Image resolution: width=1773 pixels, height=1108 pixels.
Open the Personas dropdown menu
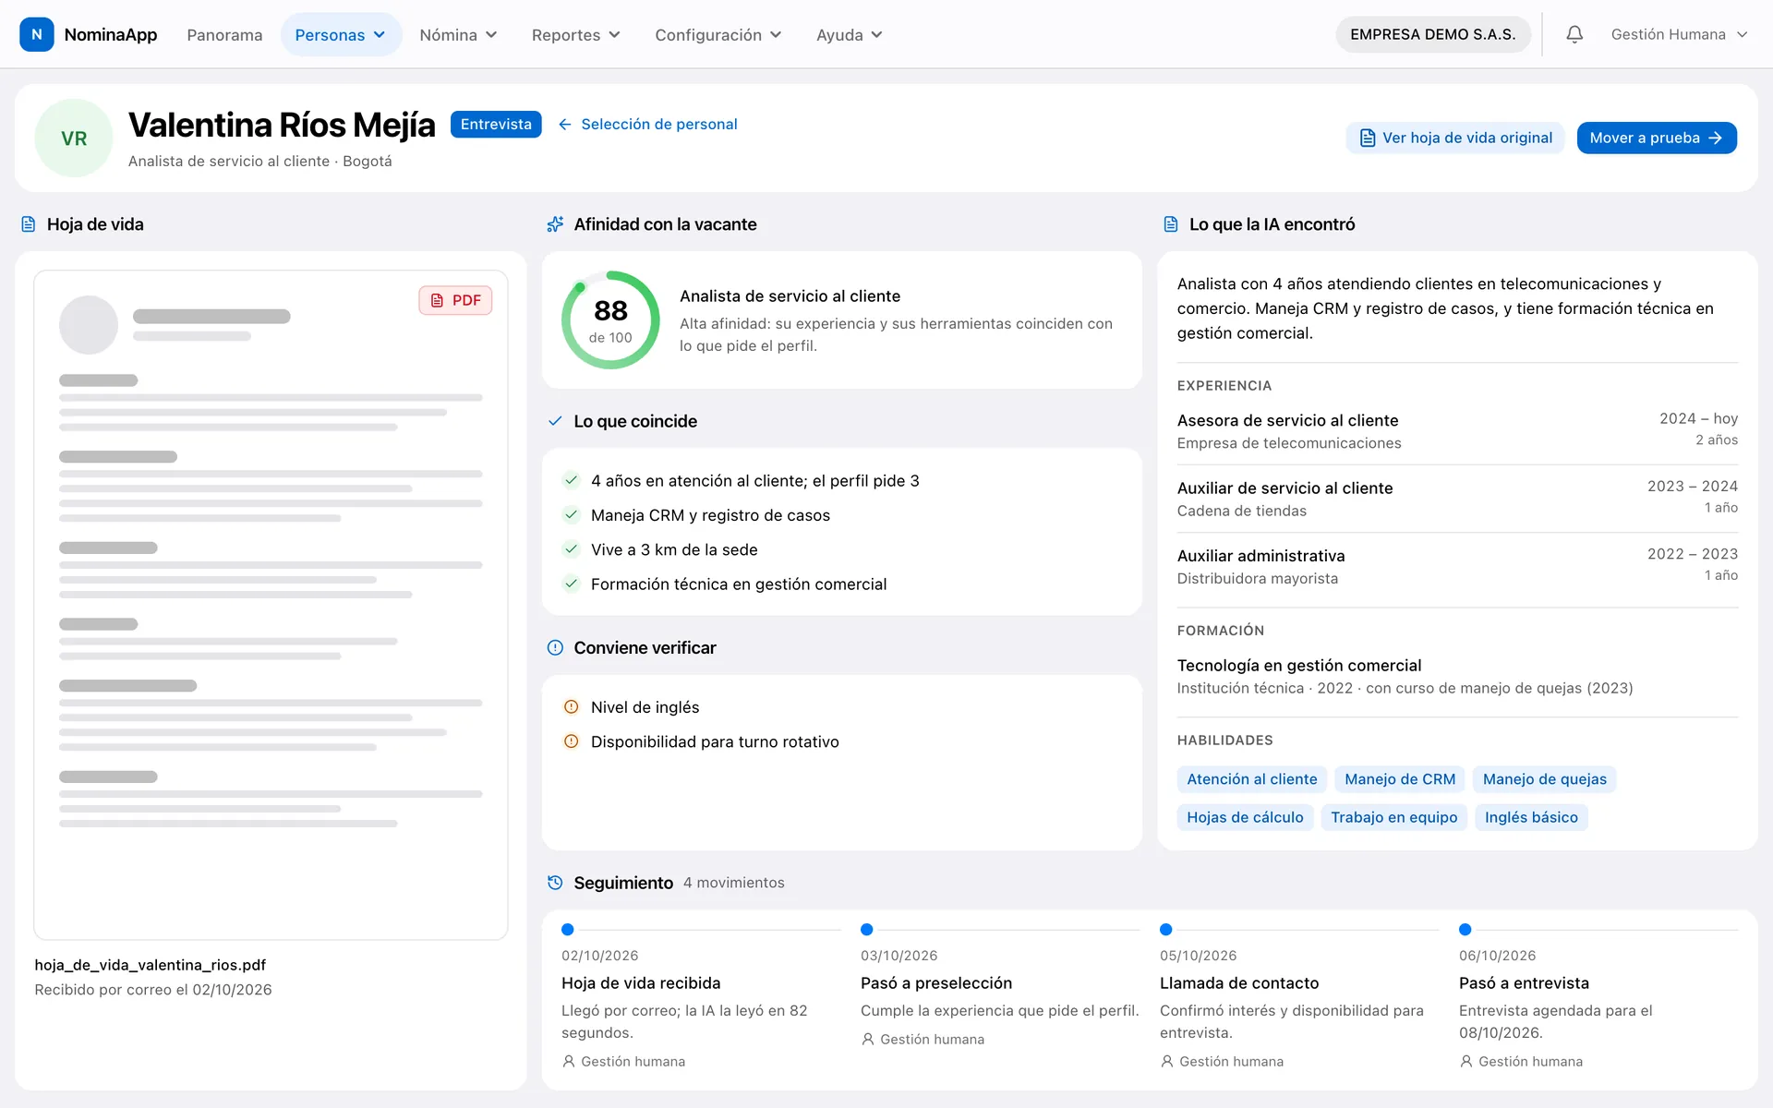pos(341,35)
